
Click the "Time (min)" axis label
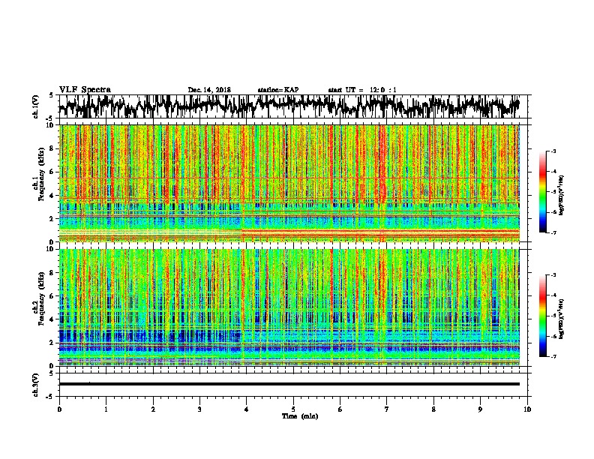[300, 416]
